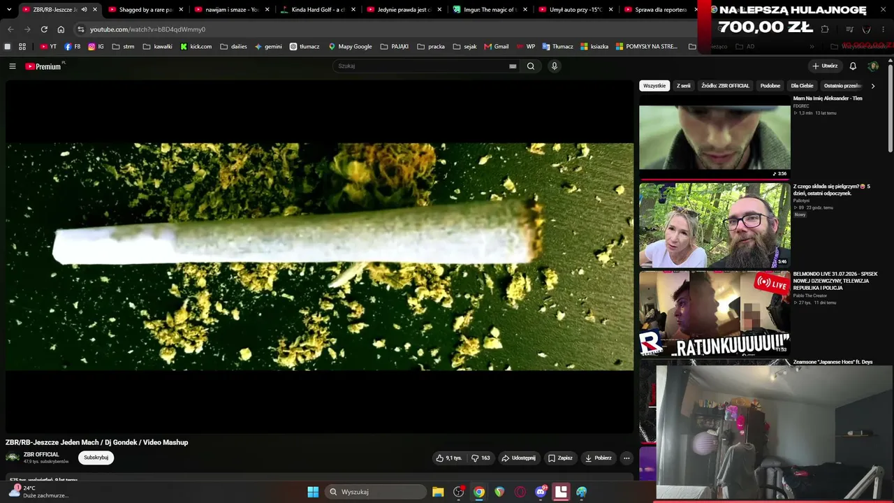
Task: Expand the kawałki bookmarks folder
Action: pyautogui.click(x=158, y=47)
